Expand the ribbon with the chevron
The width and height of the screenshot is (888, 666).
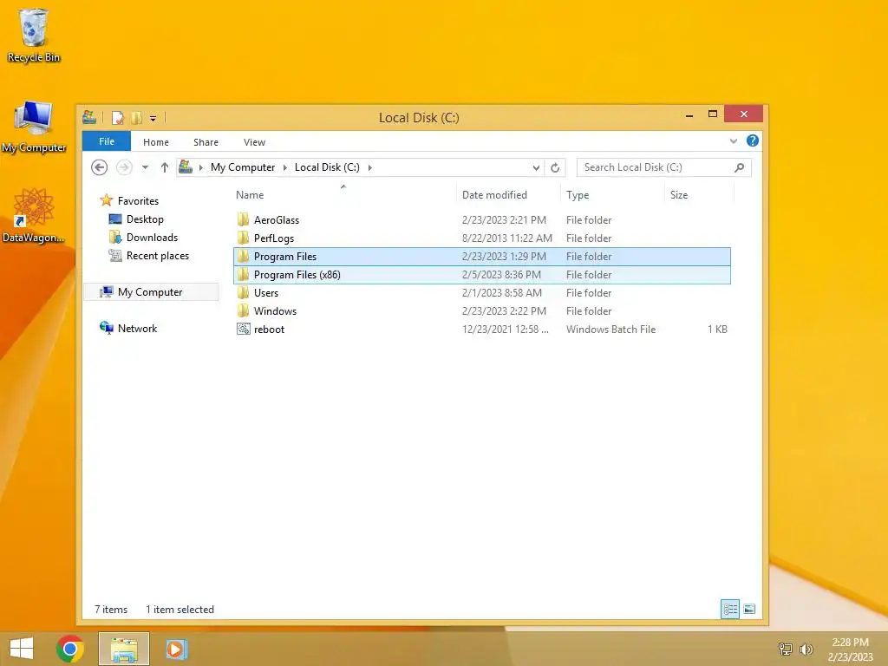click(x=734, y=141)
